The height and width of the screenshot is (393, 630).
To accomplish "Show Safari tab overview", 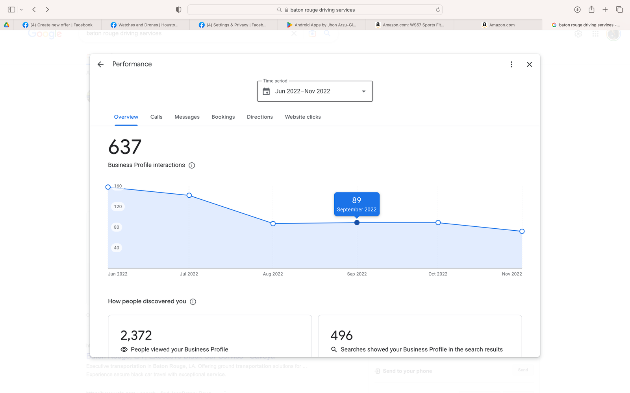I will pyautogui.click(x=619, y=9).
